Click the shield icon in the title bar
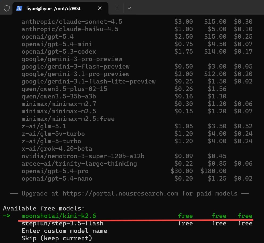Screen dimensions: 264x243 (7, 8)
